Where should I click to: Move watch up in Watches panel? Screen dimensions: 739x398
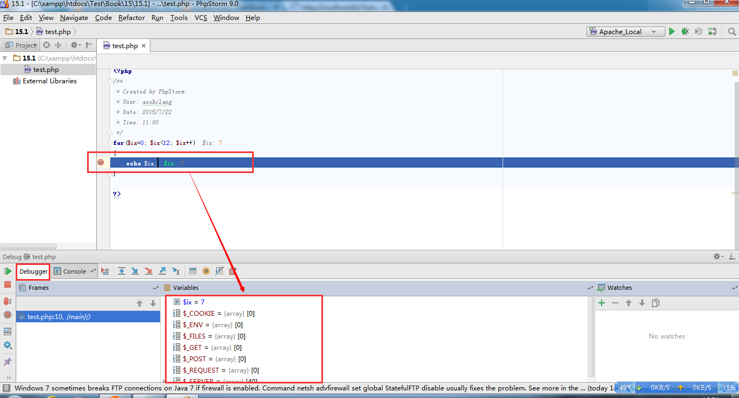click(x=629, y=303)
